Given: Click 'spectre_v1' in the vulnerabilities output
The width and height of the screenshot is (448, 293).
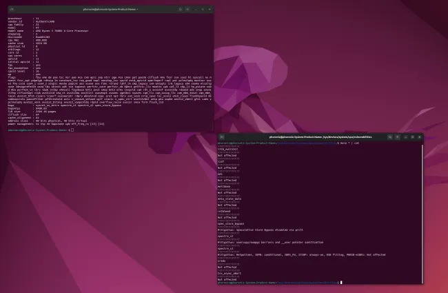Looking at the screenshot, I should (x=225, y=236).
